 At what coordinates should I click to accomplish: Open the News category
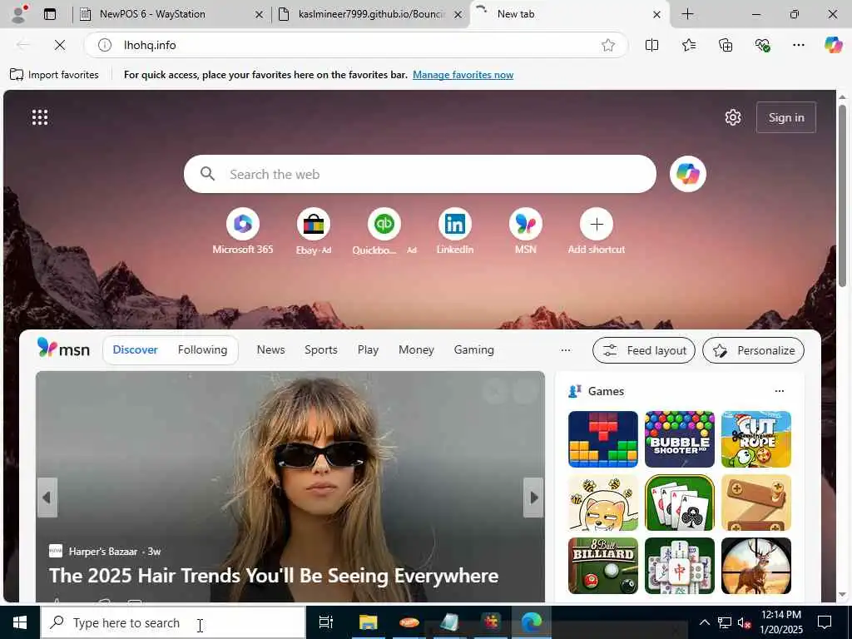[x=270, y=350]
